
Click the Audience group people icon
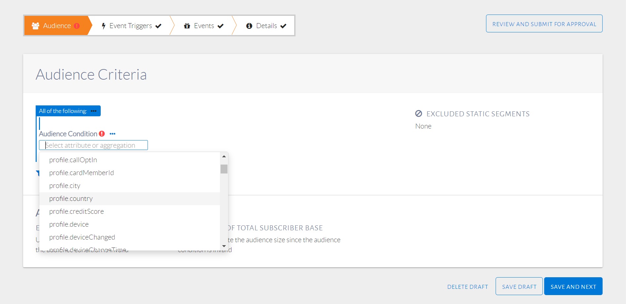(35, 26)
